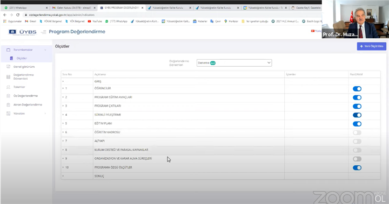Open the Haberler bookmark
Screen dimensions: 389x204
coord(200,22)
